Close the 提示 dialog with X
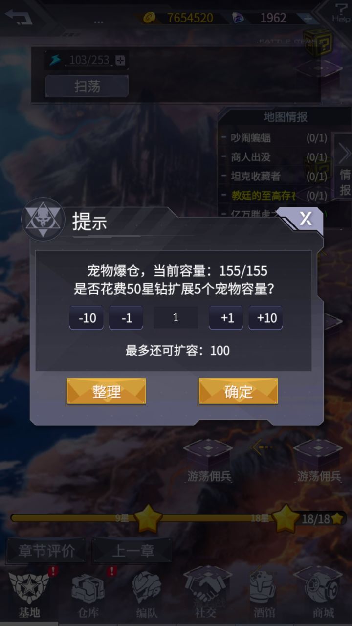This screenshot has width=352, height=626. (x=305, y=219)
